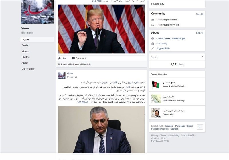Click the Ad Choices triangle icon in the footer

(194, 135)
